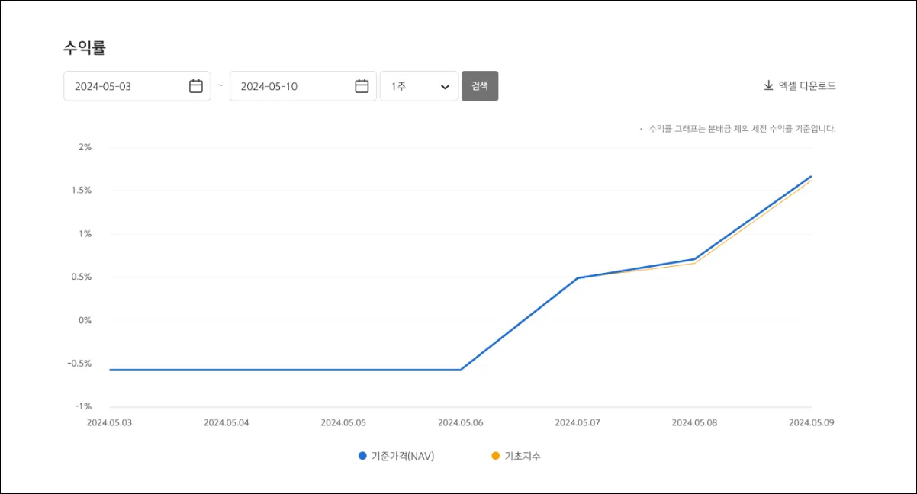
Task: Toggle the 기준가격(NAV) legend series
Action: pyautogui.click(x=396, y=456)
